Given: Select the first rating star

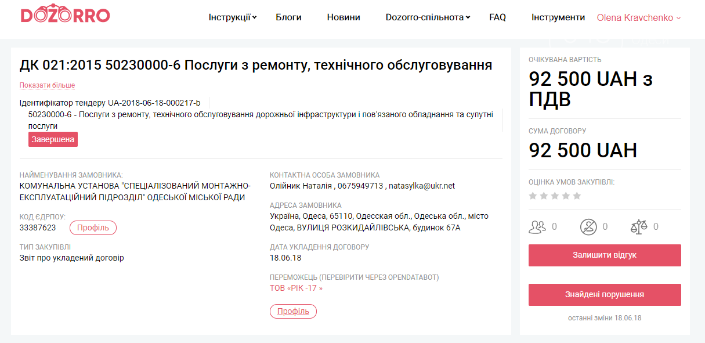Looking at the screenshot, I should point(533,196).
